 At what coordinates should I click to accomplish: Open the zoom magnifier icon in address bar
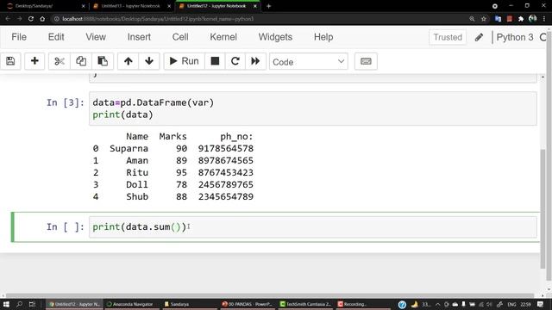[x=472, y=19]
